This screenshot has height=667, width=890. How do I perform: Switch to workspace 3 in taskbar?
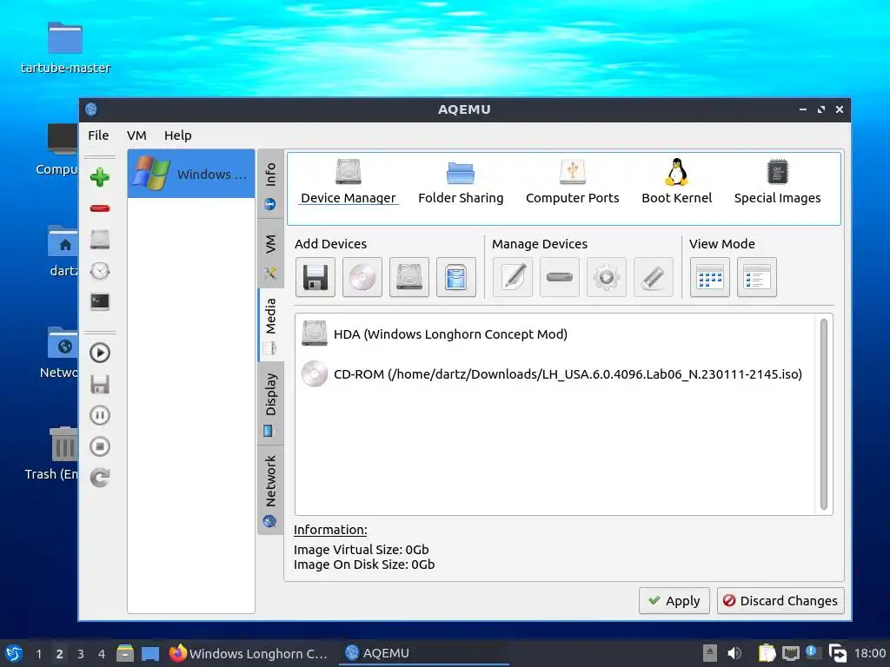(81, 653)
